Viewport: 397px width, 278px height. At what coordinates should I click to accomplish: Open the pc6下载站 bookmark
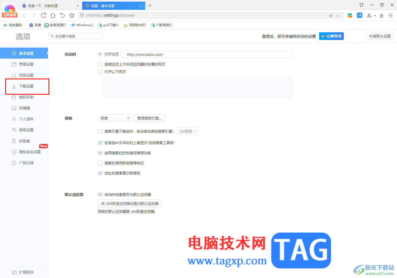pos(109,25)
